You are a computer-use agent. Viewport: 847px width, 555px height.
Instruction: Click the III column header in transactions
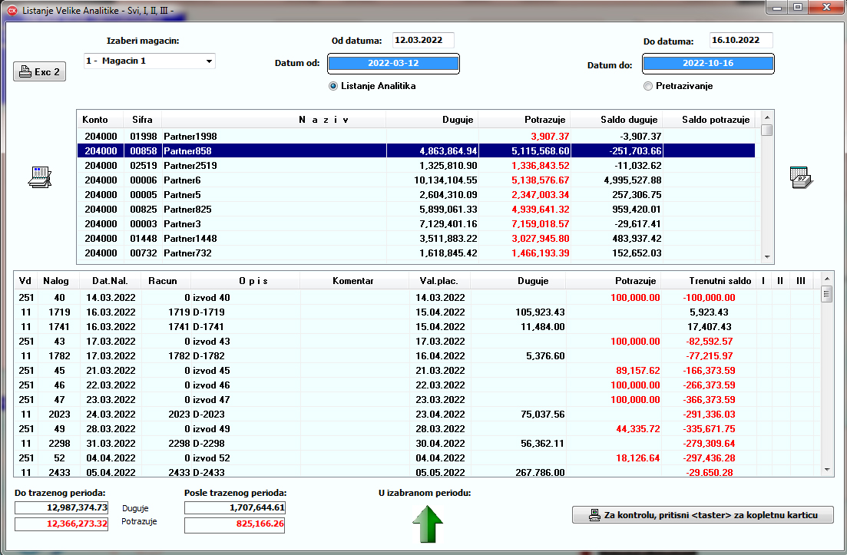[801, 281]
